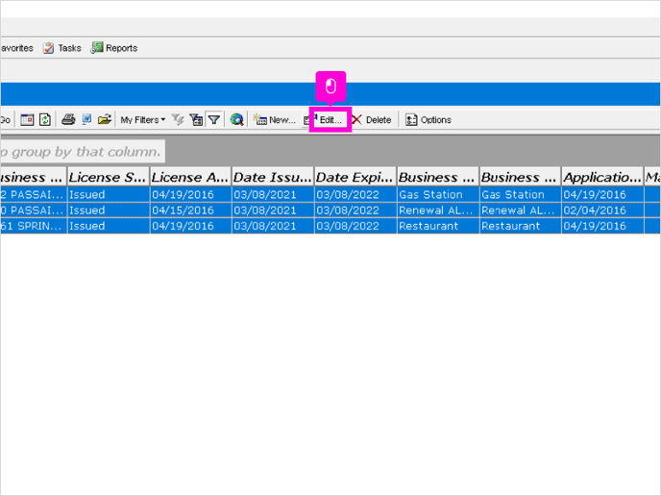Click the refresh document icon
This screenshot has width=661, height=496.
[x=45, y=120]
